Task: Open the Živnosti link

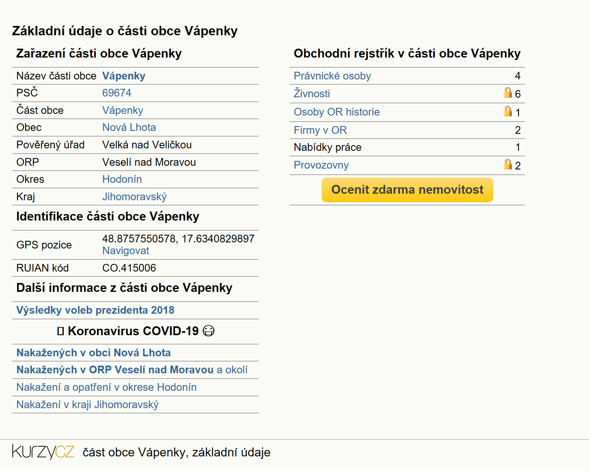Action: [x=312, y=94]
